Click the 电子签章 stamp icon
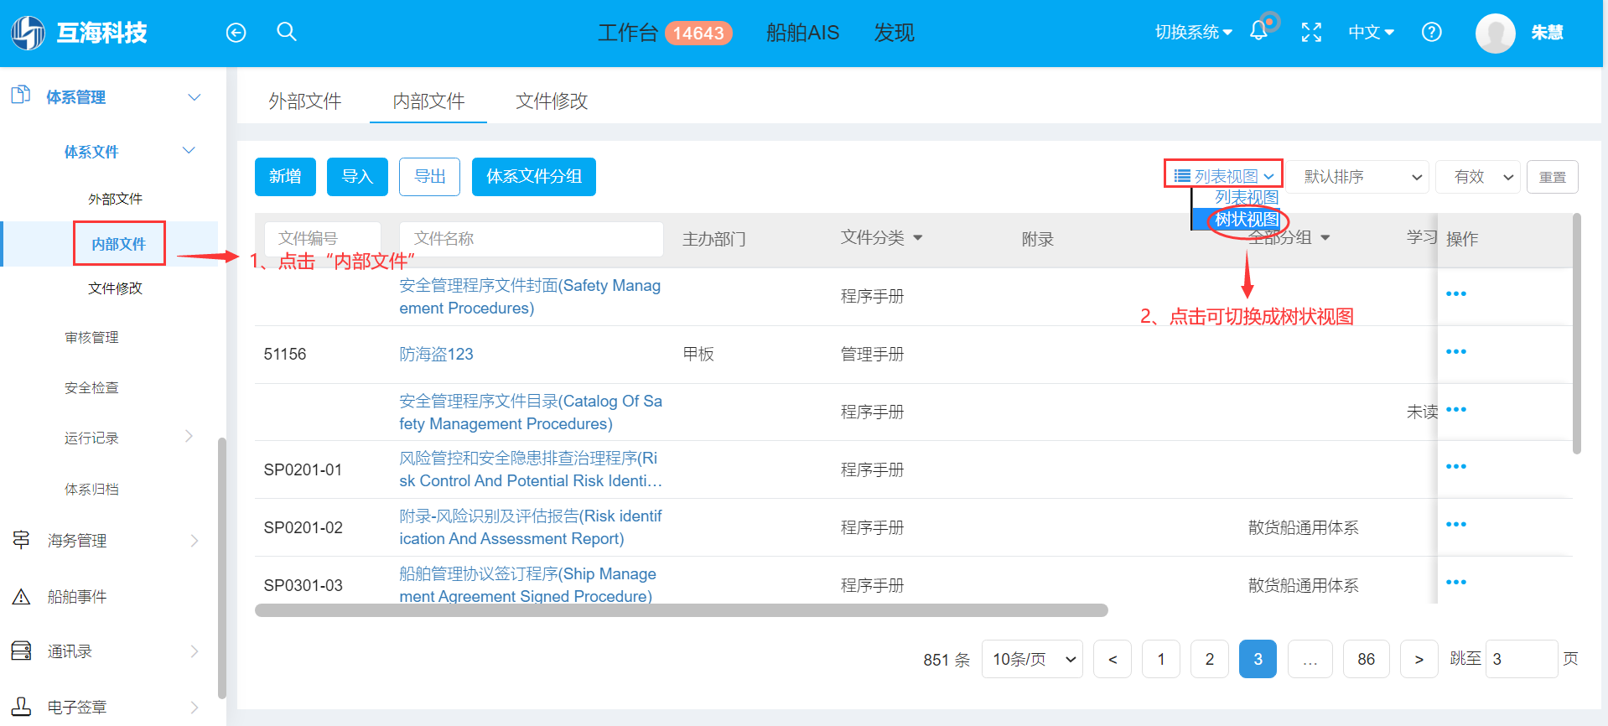The width and height of the screenshot is (1608, 726). pos(21,706)
